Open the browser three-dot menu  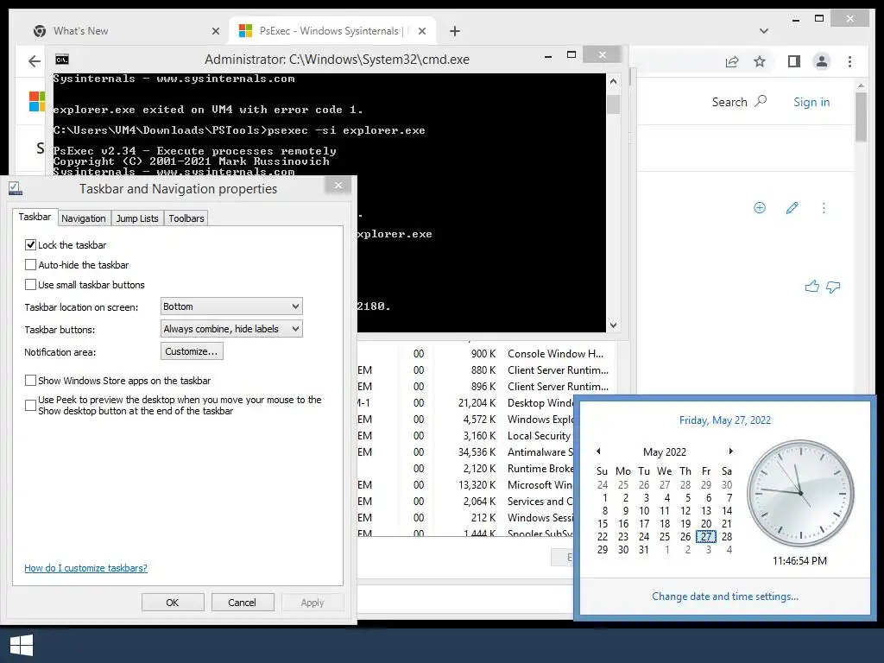[x=849, y=61]
